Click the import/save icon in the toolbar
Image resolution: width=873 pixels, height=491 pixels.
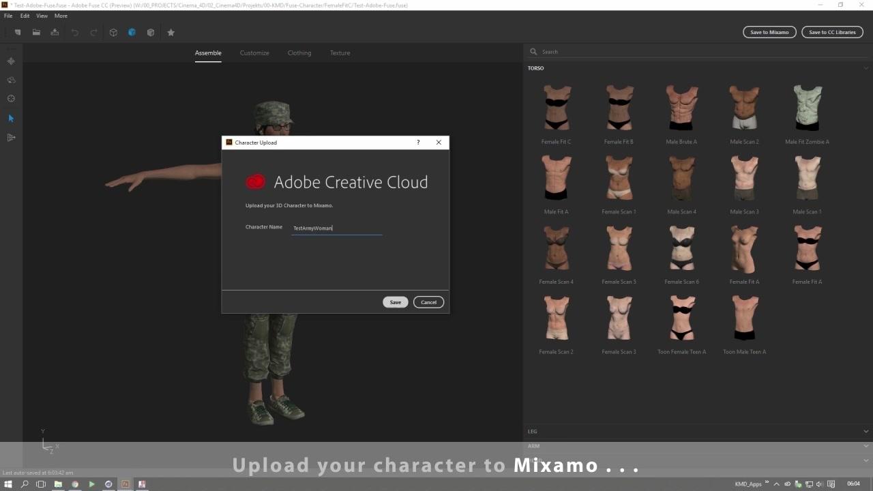(x=55, y=32)
